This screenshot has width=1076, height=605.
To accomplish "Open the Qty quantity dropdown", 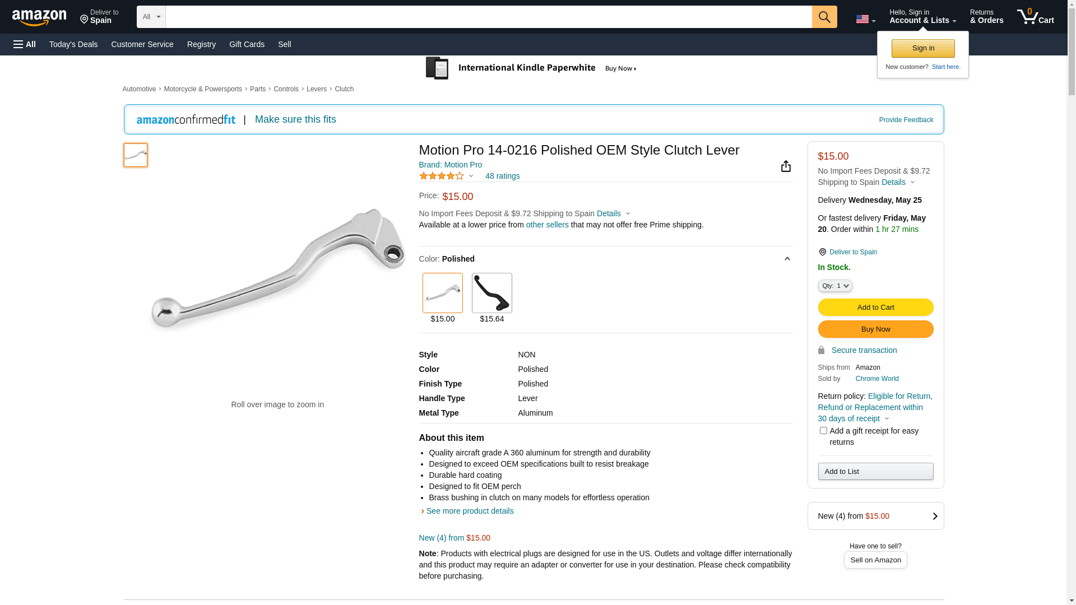I will tap(835, 286).
